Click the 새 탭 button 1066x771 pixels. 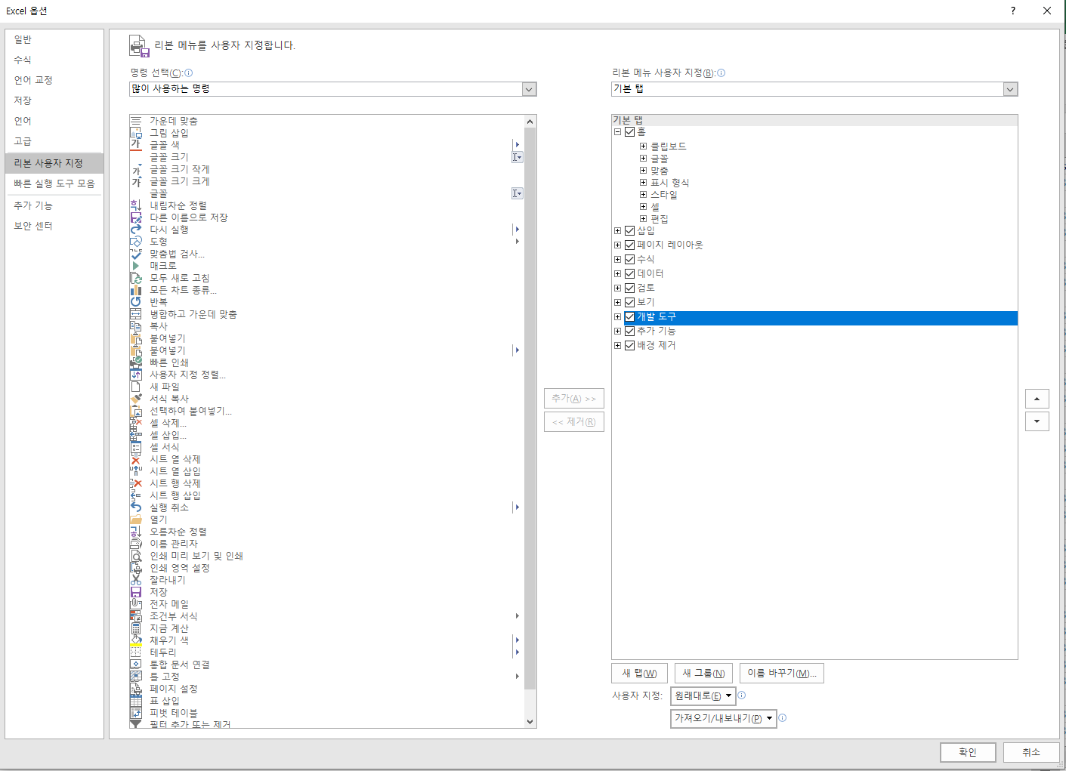(x=639, y=673)
